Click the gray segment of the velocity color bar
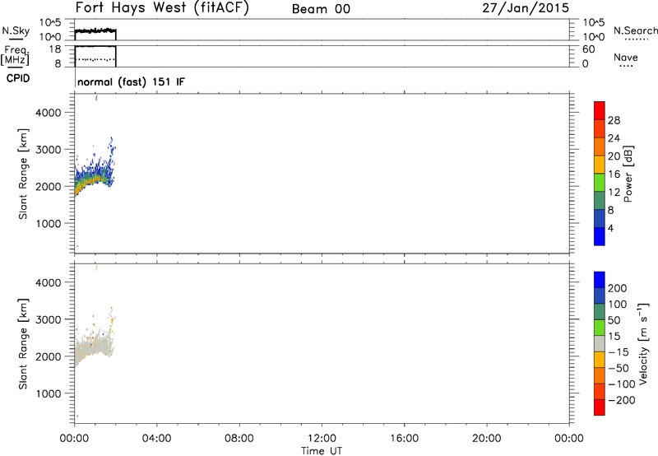658x456 pixels. click(600, 343)
